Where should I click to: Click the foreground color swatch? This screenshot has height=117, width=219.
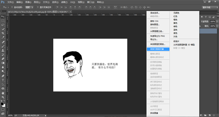(2, 104)
